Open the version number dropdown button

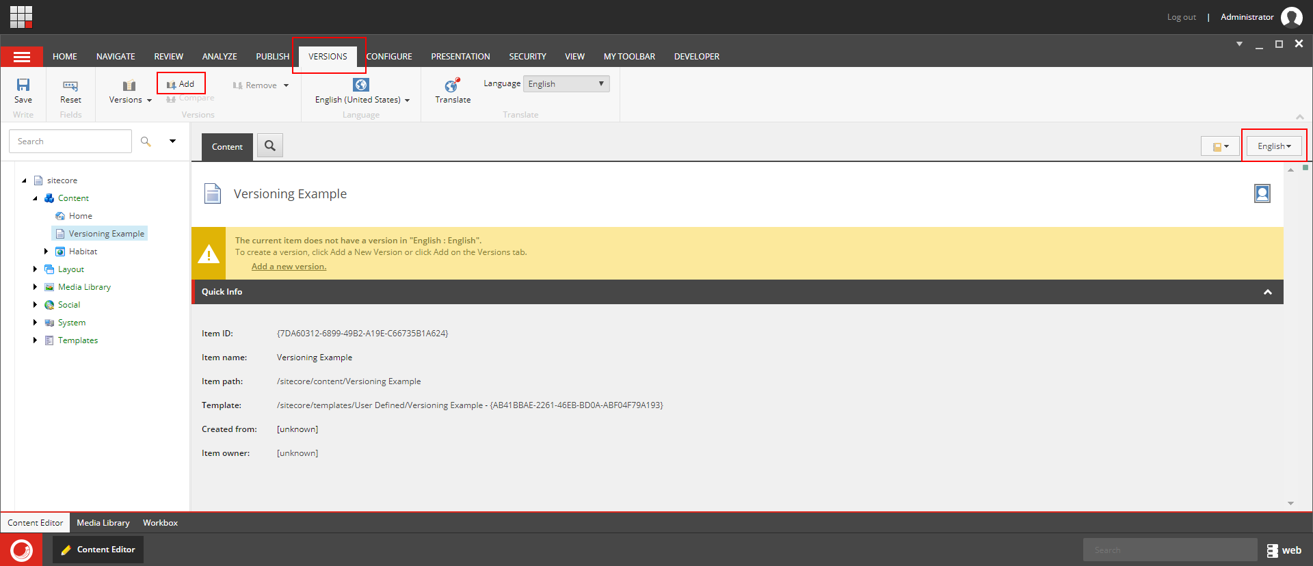(x=1221, y=146)
